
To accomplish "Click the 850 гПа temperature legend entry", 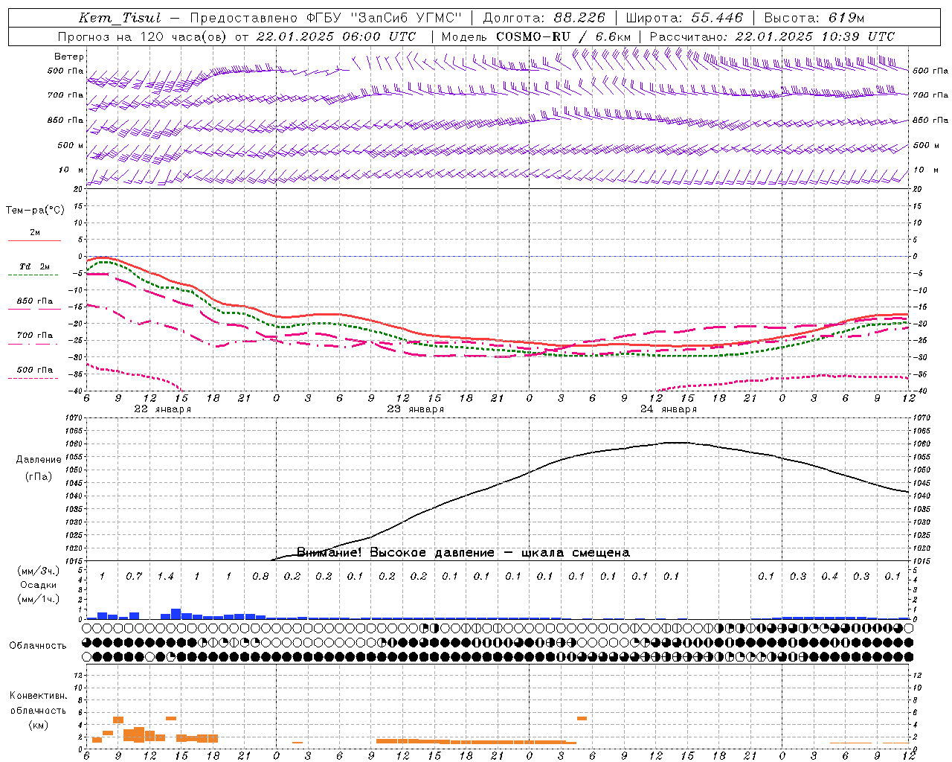I will 34,301.
